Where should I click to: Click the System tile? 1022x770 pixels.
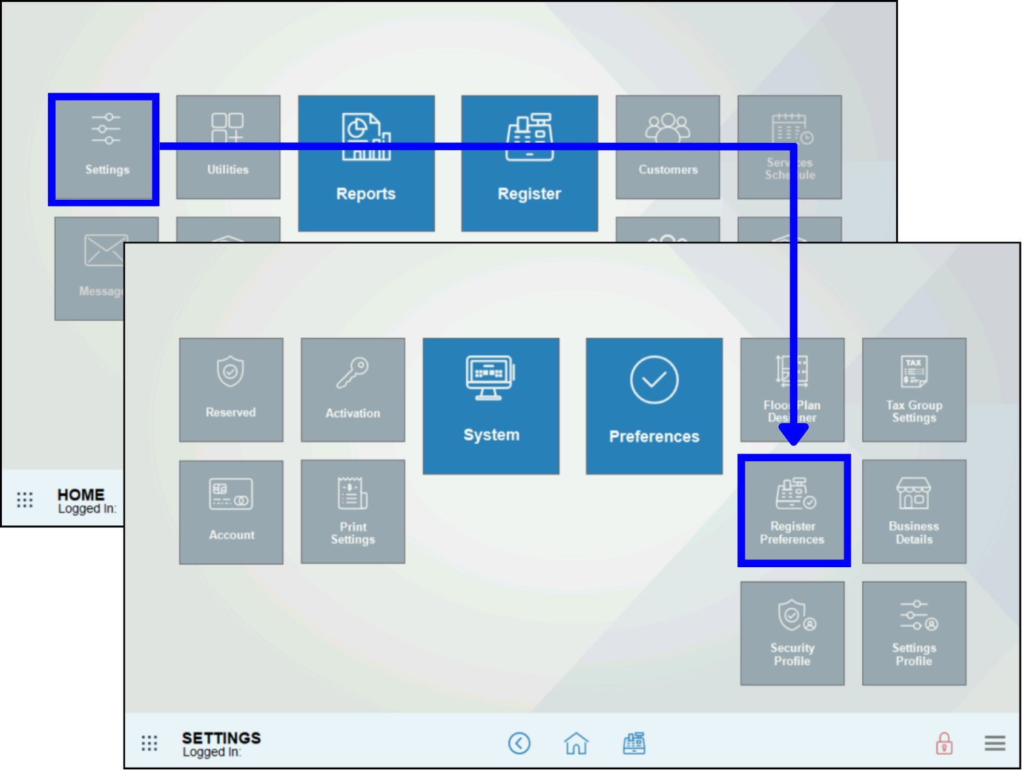click(x=490, y=406)
